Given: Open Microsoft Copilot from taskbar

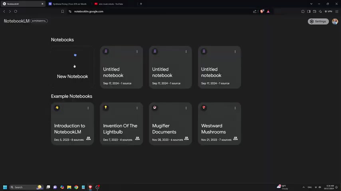Looking at the screenshot, I should [62, 187].
